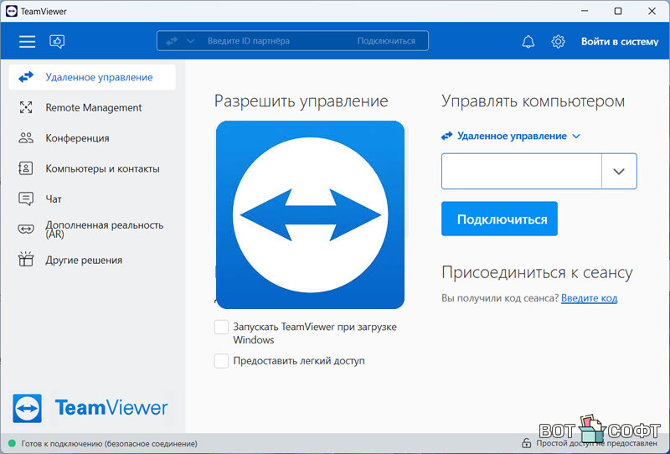The height and width of the screenshot is (454, 670).
Task: Check Предоставить легкий доступ
Action: 221,361
